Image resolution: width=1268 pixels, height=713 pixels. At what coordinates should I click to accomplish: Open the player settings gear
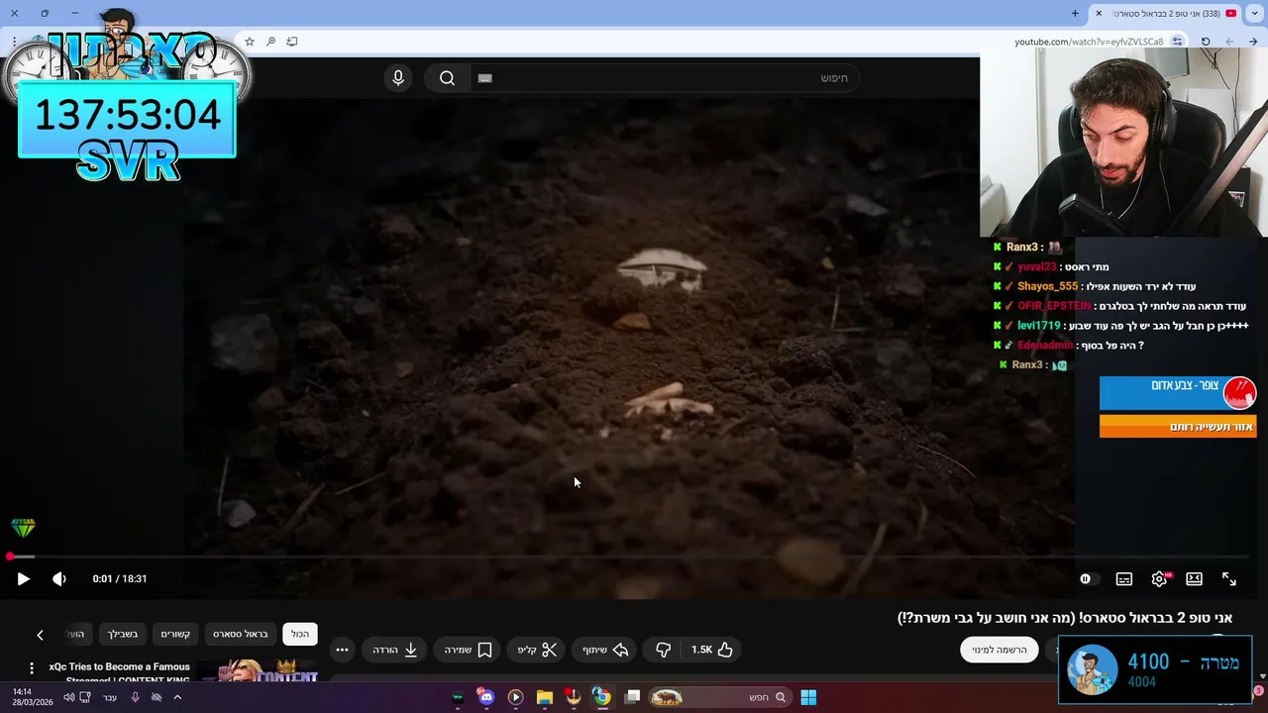click(x=1159, y=579)
